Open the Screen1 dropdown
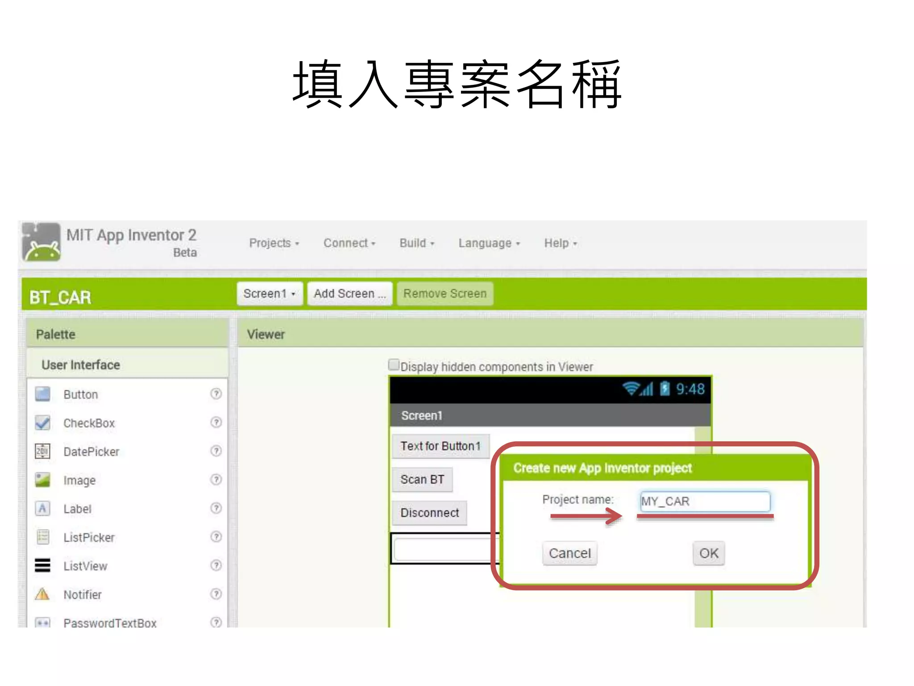The height and width of the screenshot is (686, 914). pos(270,293)
